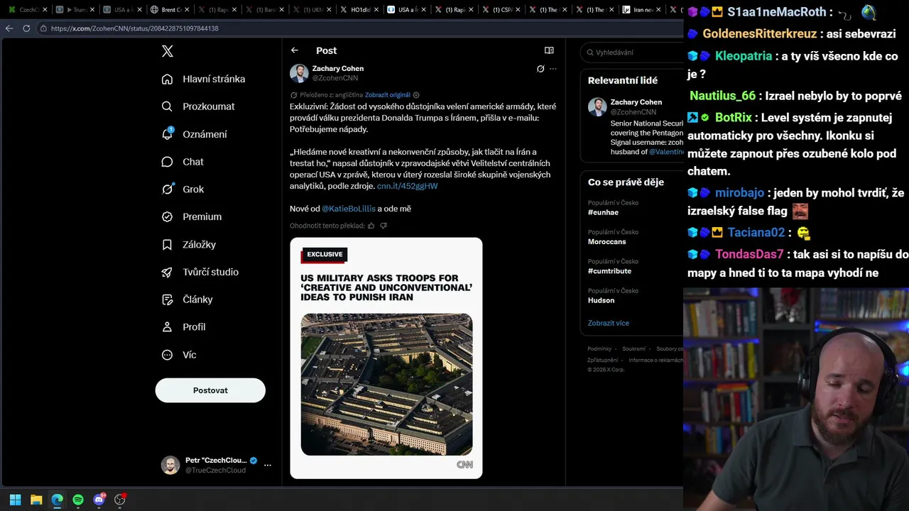Screen dimensions: 909x511
Task: Go back with the Post arrow
Action: [x=295, y=50]
